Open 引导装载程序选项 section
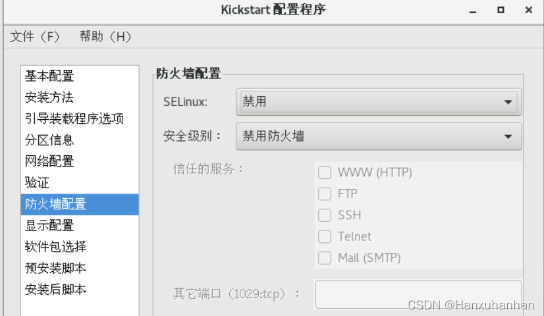 (x=74, y=119)
